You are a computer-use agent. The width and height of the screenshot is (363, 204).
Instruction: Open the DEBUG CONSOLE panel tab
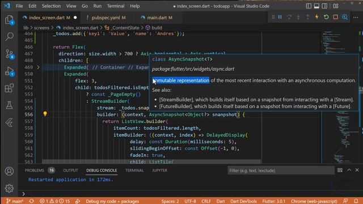click(x=102, y=171)
